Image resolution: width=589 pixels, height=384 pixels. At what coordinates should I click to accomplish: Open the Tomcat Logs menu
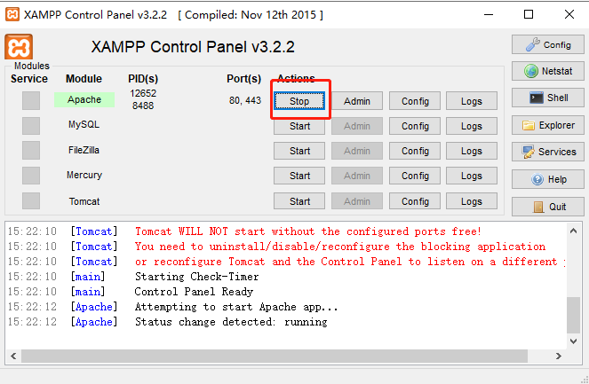(x=472, y=201)
